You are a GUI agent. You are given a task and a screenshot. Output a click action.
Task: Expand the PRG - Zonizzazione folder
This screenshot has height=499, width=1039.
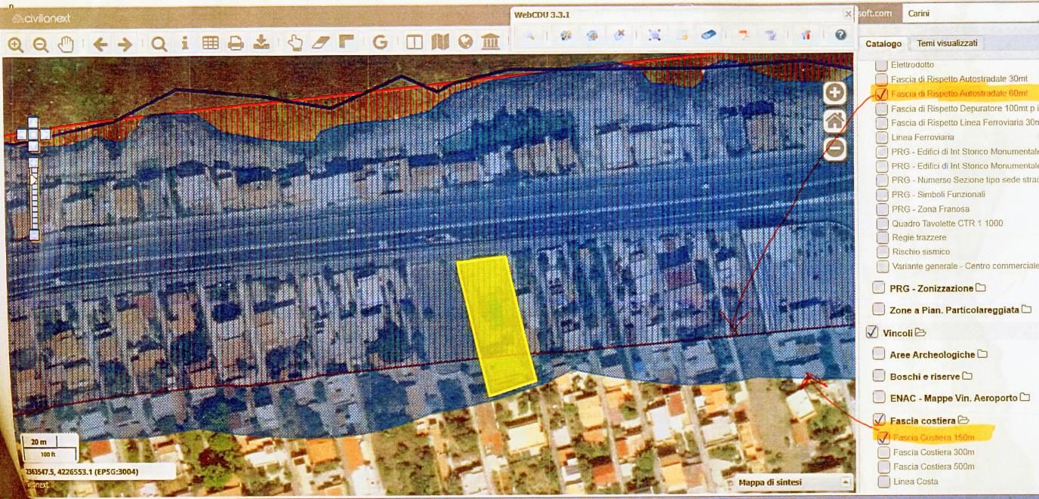pyautogui.click(x=981, y=288)
